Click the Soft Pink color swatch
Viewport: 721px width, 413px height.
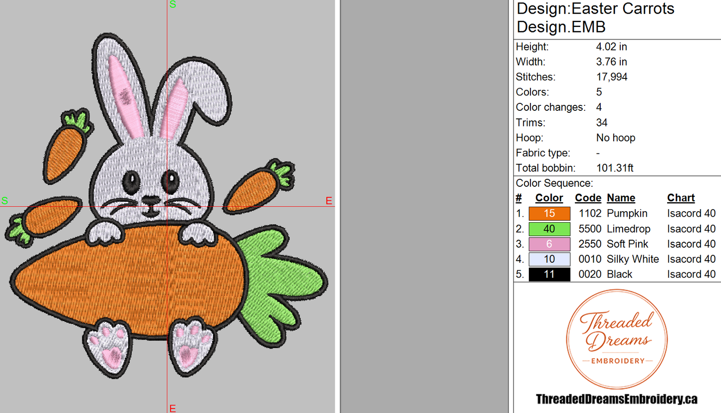point(549,244)
